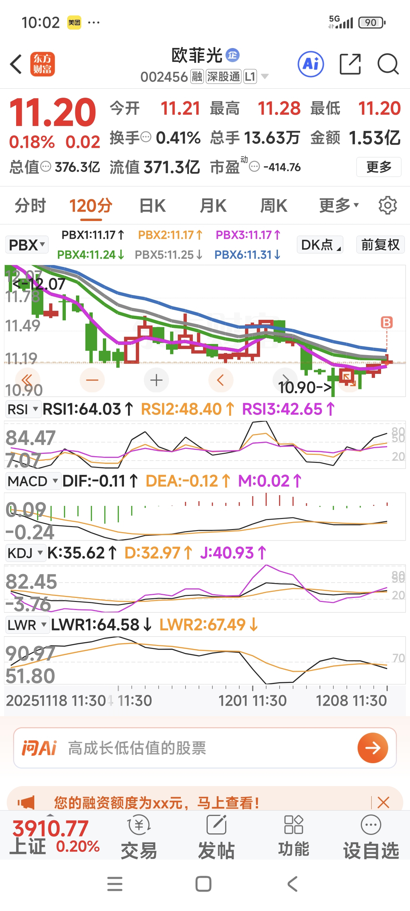Tap the 问Ai logo
This screenshot has height=911, width=410.
point(39,748)
